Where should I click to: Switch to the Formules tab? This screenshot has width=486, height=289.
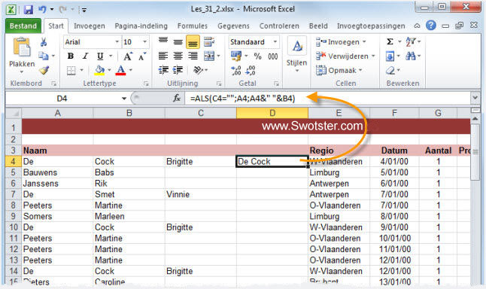click(193, 26)
